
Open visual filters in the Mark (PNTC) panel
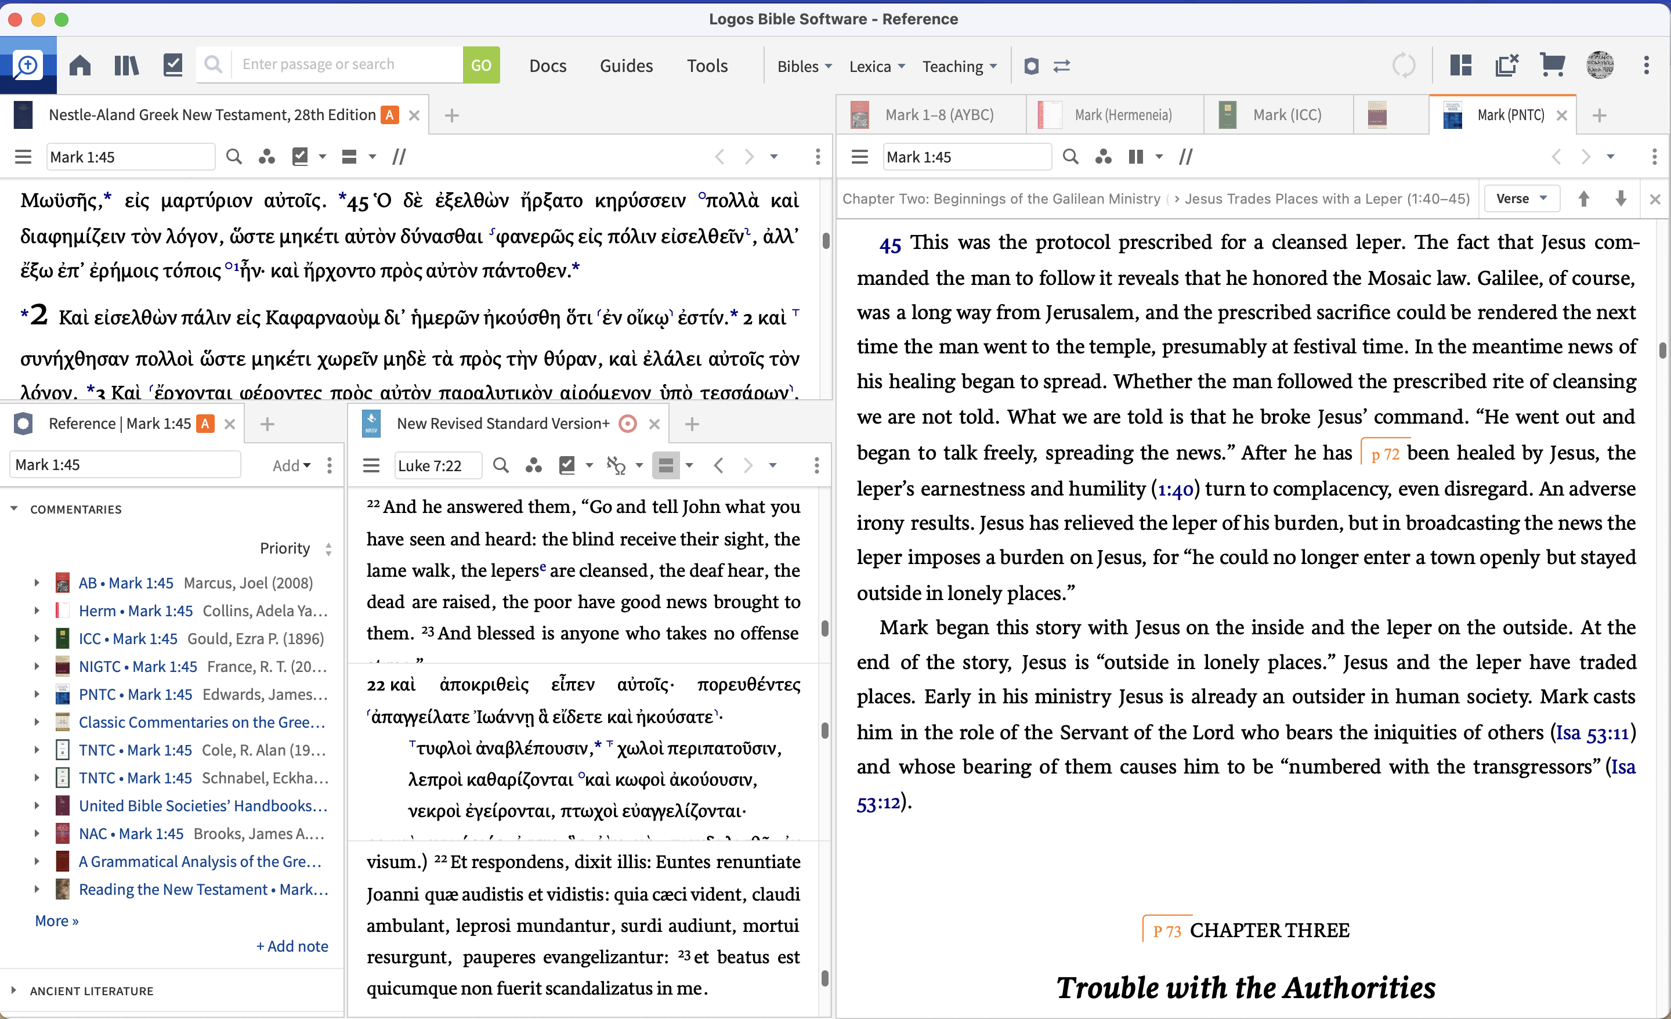tap(1104, 157)
